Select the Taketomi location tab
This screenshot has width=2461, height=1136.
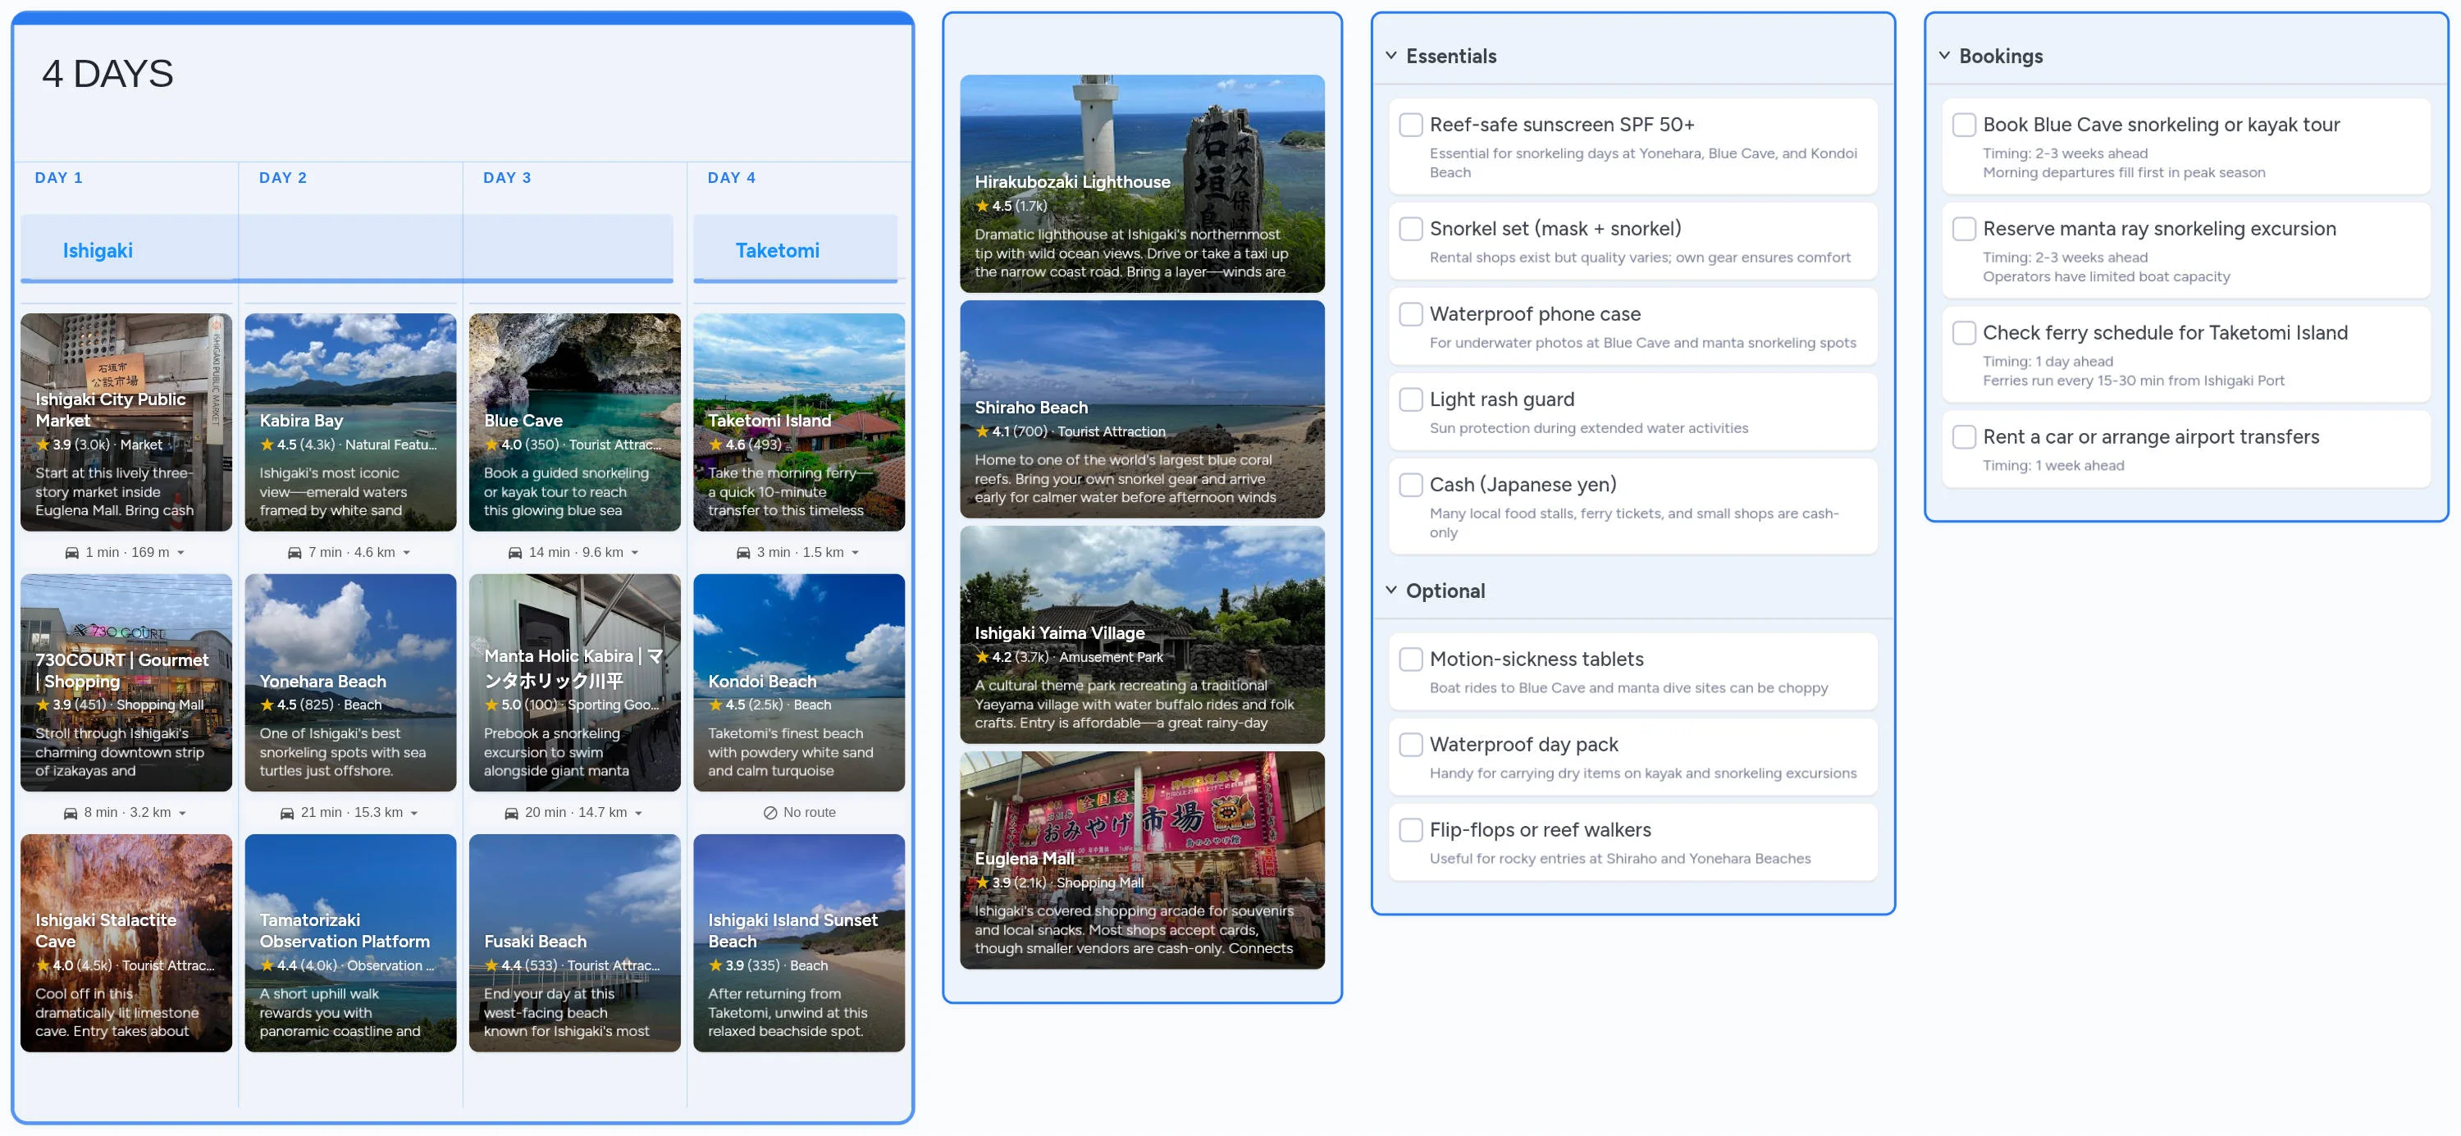(x=777, y=250)
